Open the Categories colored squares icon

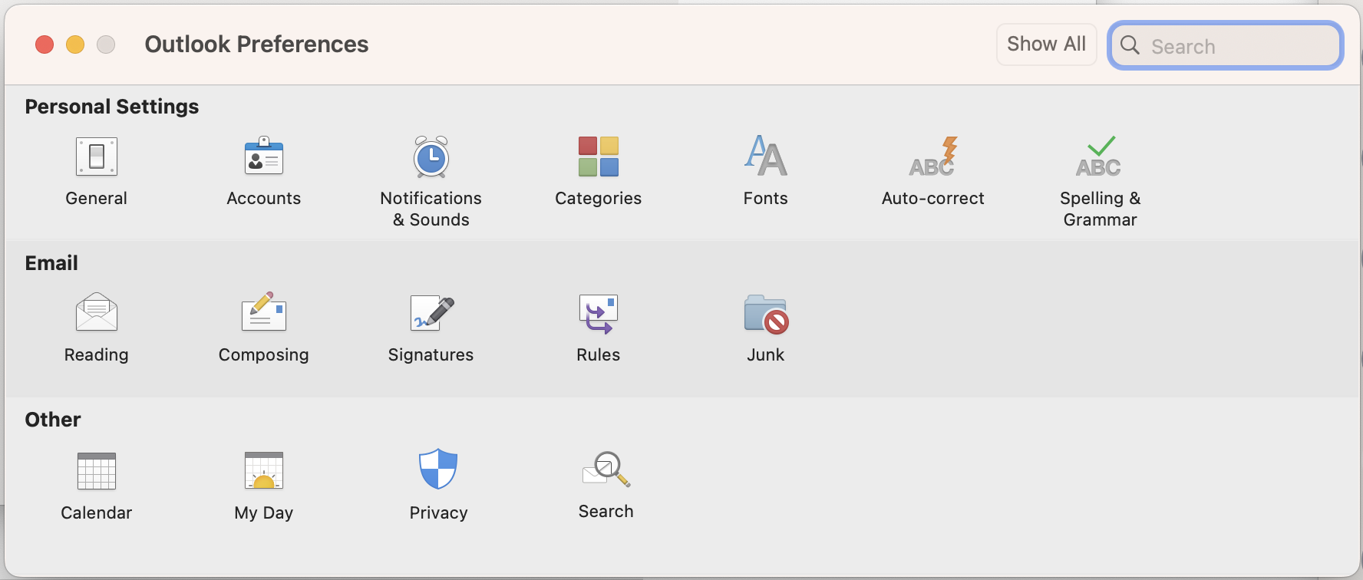click(599, 157)
